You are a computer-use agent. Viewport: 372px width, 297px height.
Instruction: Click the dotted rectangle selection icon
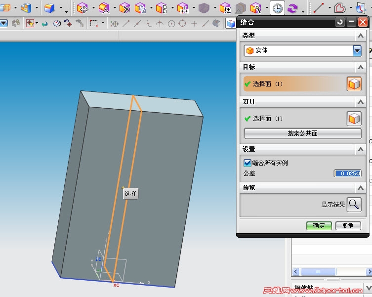click(x=94, y=23)
